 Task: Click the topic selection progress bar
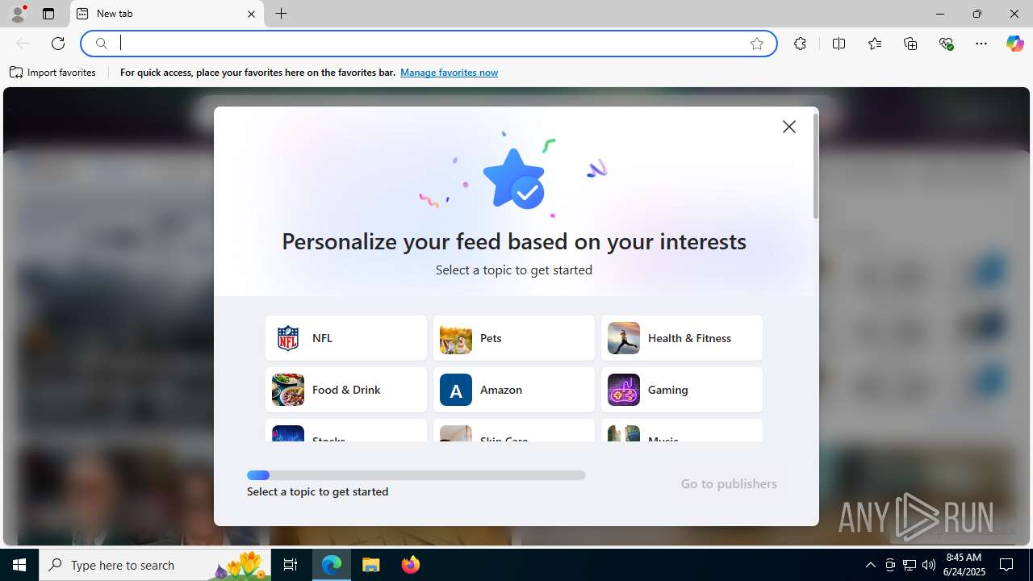click(416, 475)
